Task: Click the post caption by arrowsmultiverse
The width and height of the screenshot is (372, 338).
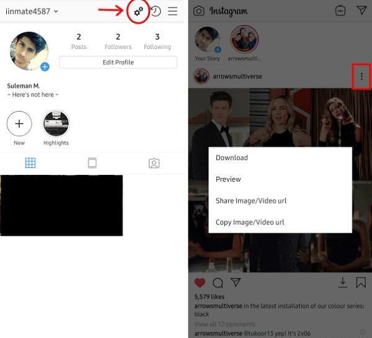Action: 279,310
